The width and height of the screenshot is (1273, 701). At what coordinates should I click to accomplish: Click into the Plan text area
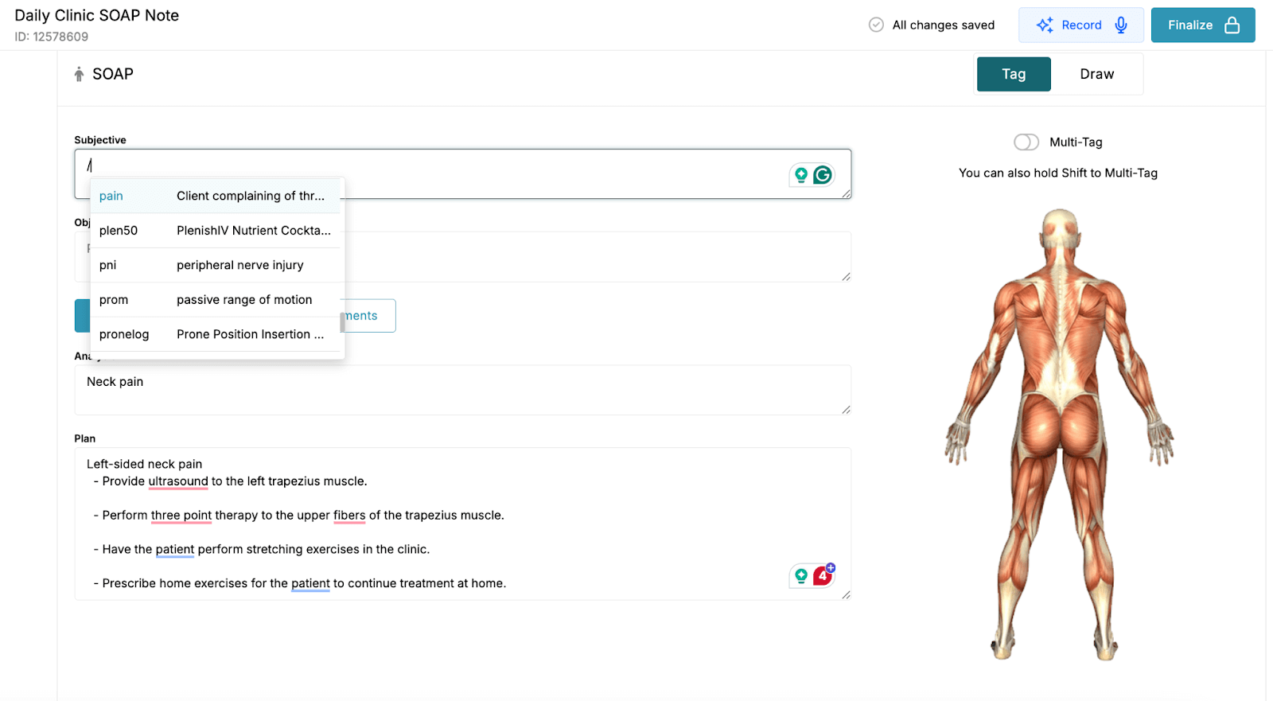coord(463,524)
